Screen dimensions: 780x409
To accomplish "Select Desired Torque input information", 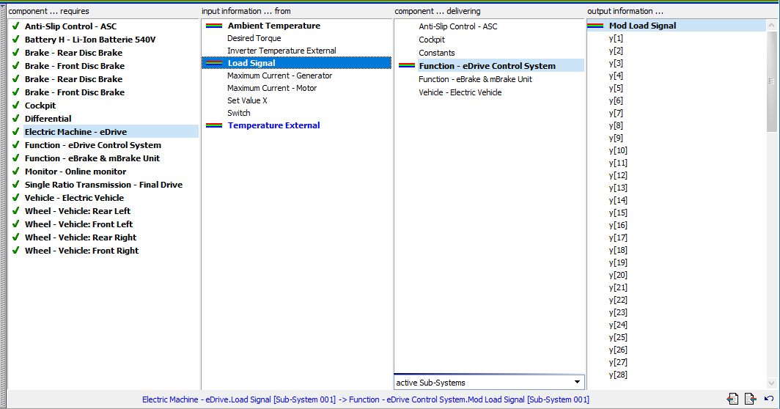I will pos(254,38).
